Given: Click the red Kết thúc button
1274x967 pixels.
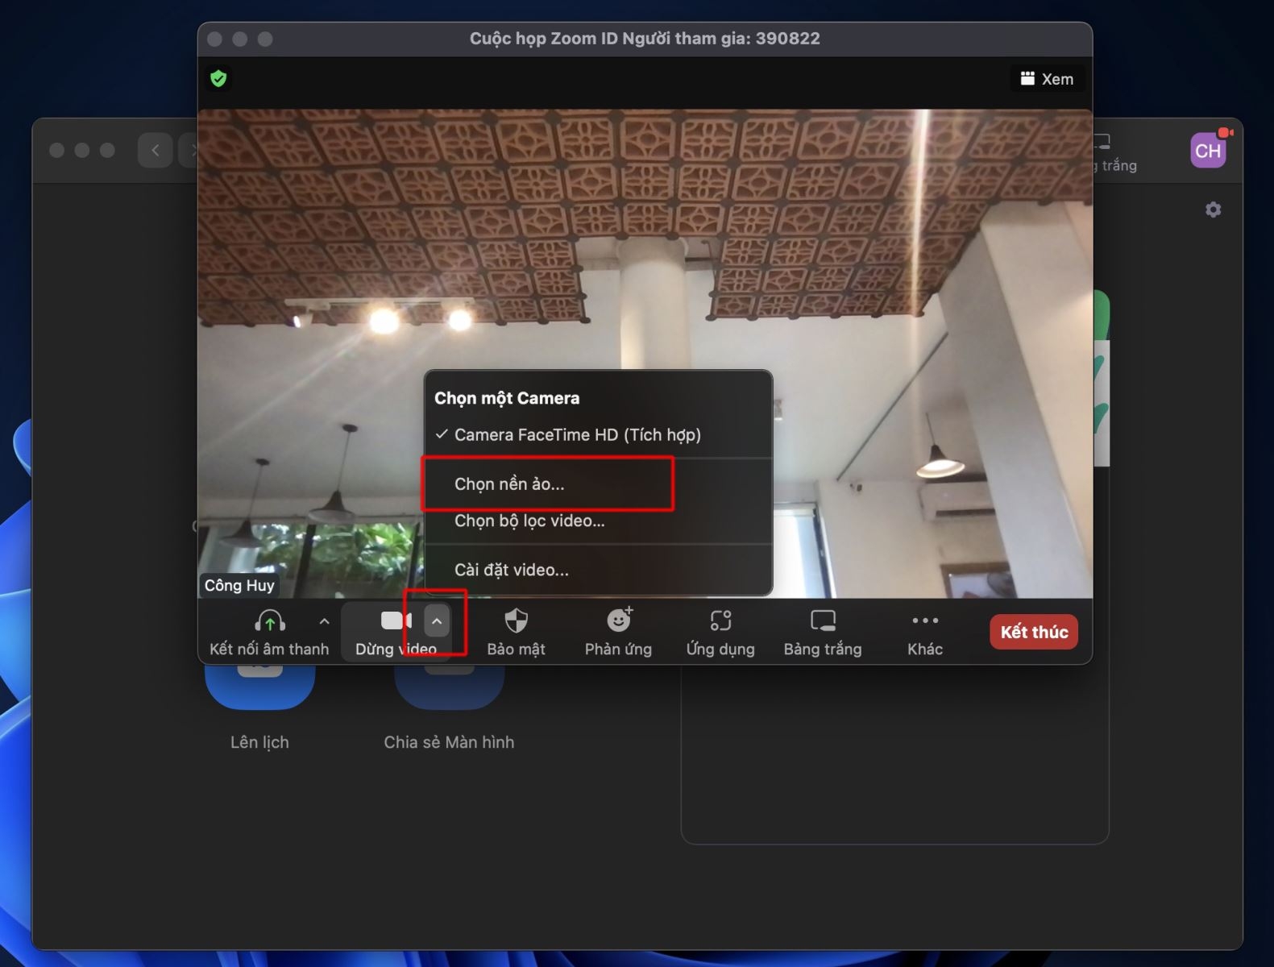Looking at the screenshot, I should 1034,632.
